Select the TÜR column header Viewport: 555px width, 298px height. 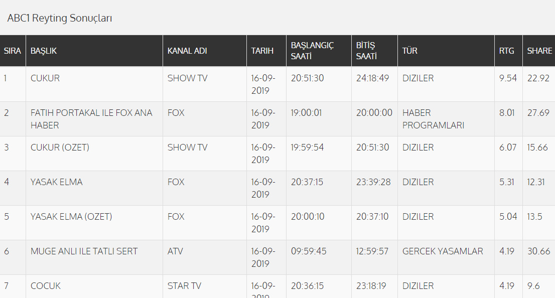tap(410, 51)
